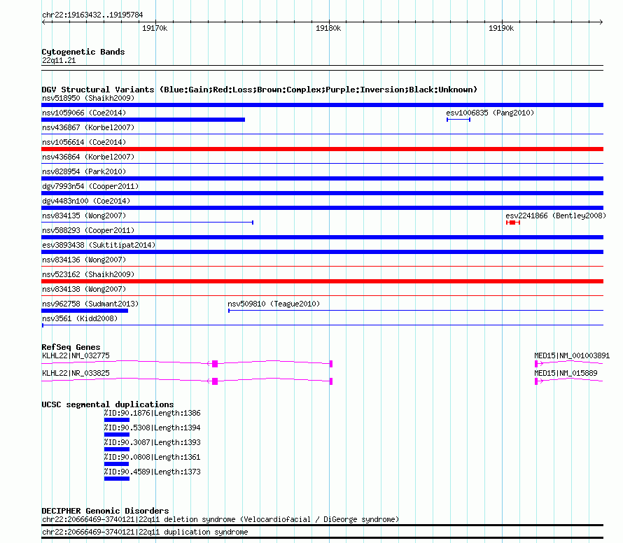Image resolution: width=623 pixels, height=543 pixels.
Task: Click the nsv518950 (Shaikh2009) variant label
Action: (88, 98)
